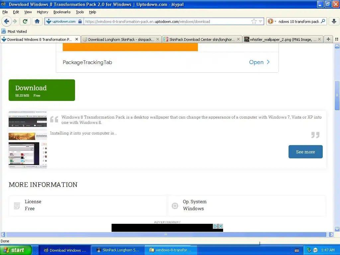Click the address bar URL field
This screenshot has height=255, width=340.
click(x=167, y=21)
